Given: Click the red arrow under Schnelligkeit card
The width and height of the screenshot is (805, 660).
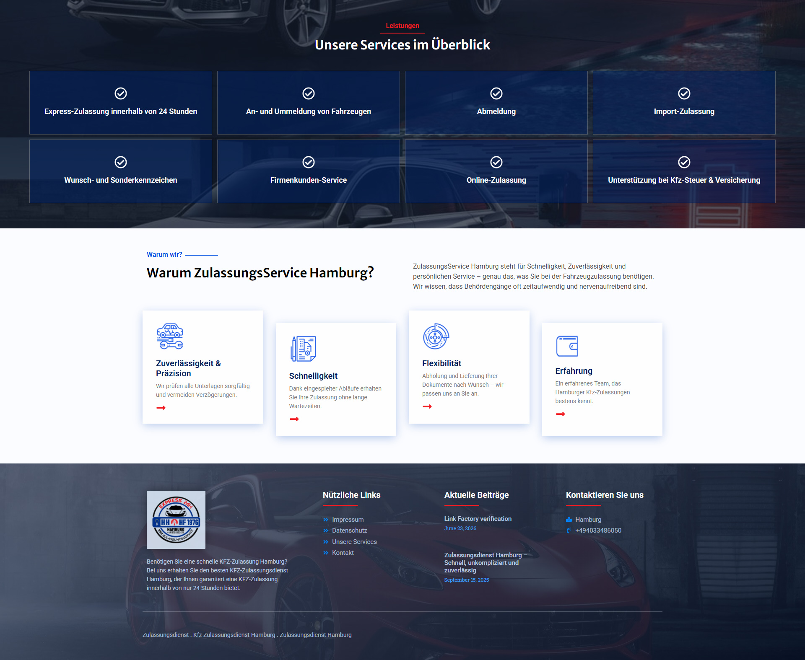Looking at the screenshot, I should tap(294, 419).
